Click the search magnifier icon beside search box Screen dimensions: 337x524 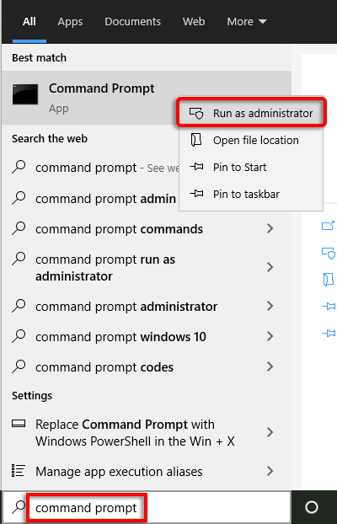(x=19, y=507)
